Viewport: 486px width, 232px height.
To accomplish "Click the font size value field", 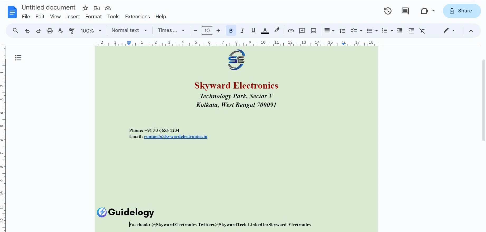I will [x=207, y=31].
